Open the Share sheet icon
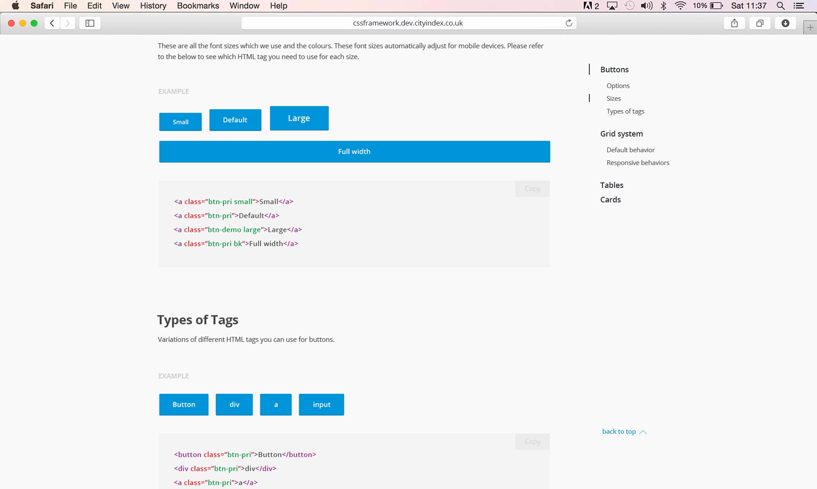The image size is (817, 489). click(x=734, y=23)
